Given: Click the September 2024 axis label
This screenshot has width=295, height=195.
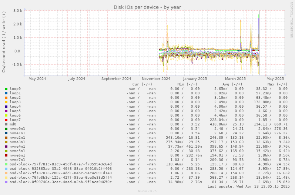Looking at the screenshot, I should [x=116, y=78].
